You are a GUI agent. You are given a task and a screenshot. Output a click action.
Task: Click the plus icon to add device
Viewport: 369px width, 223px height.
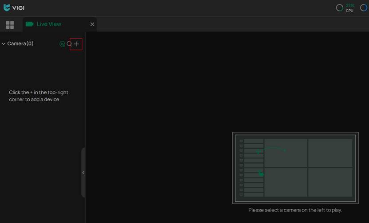click(76, 44)
